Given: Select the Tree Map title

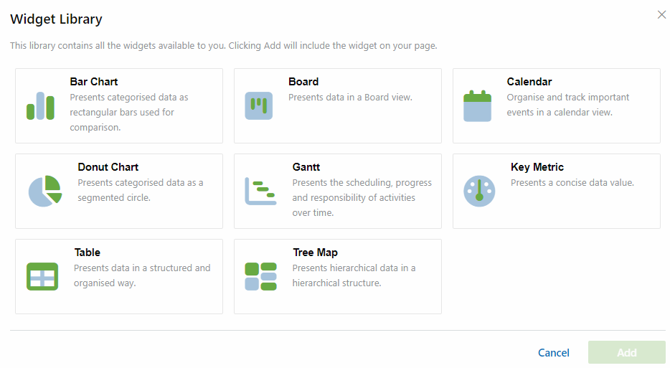Looking at the screenshot, I should pyautogui.click(x=316, y=253).
